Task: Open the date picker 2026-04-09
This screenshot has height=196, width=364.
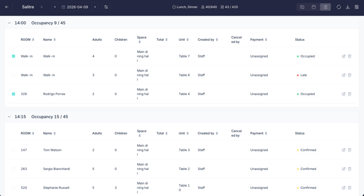Action: [75, 7]
